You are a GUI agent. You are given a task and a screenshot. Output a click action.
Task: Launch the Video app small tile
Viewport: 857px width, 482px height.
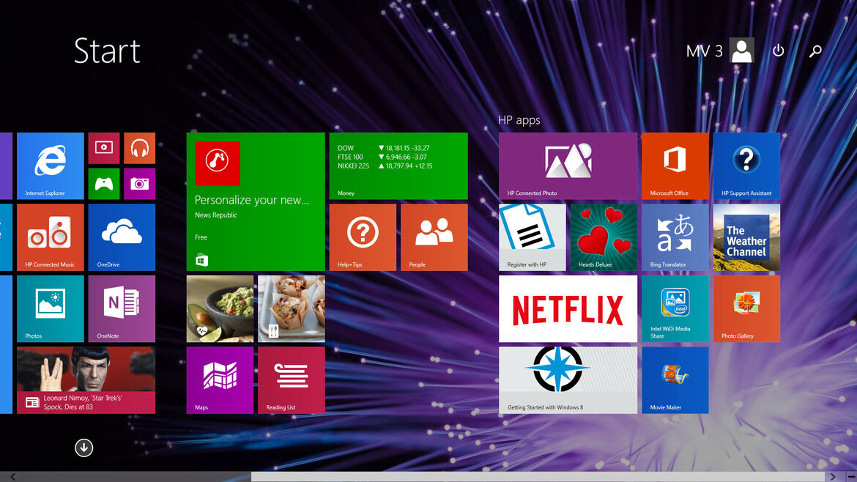click(104, 148)
